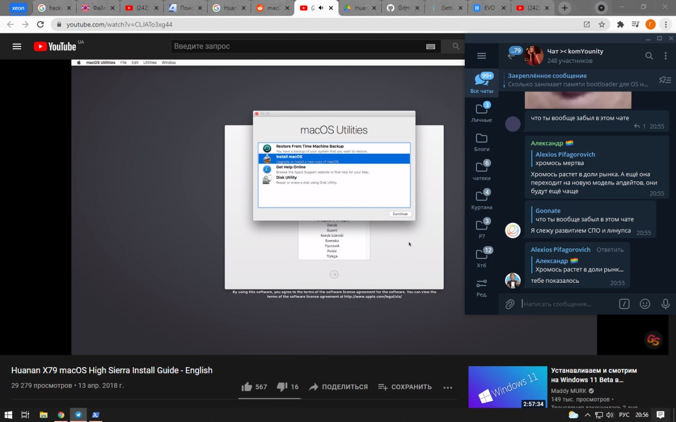This screenshot has width=676, height=422.
Task: Open Chrome extensions puzzle icon
Action: (x=621, y=24)
